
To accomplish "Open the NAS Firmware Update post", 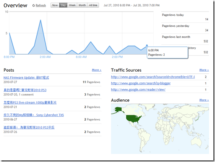I will [26, 78].
